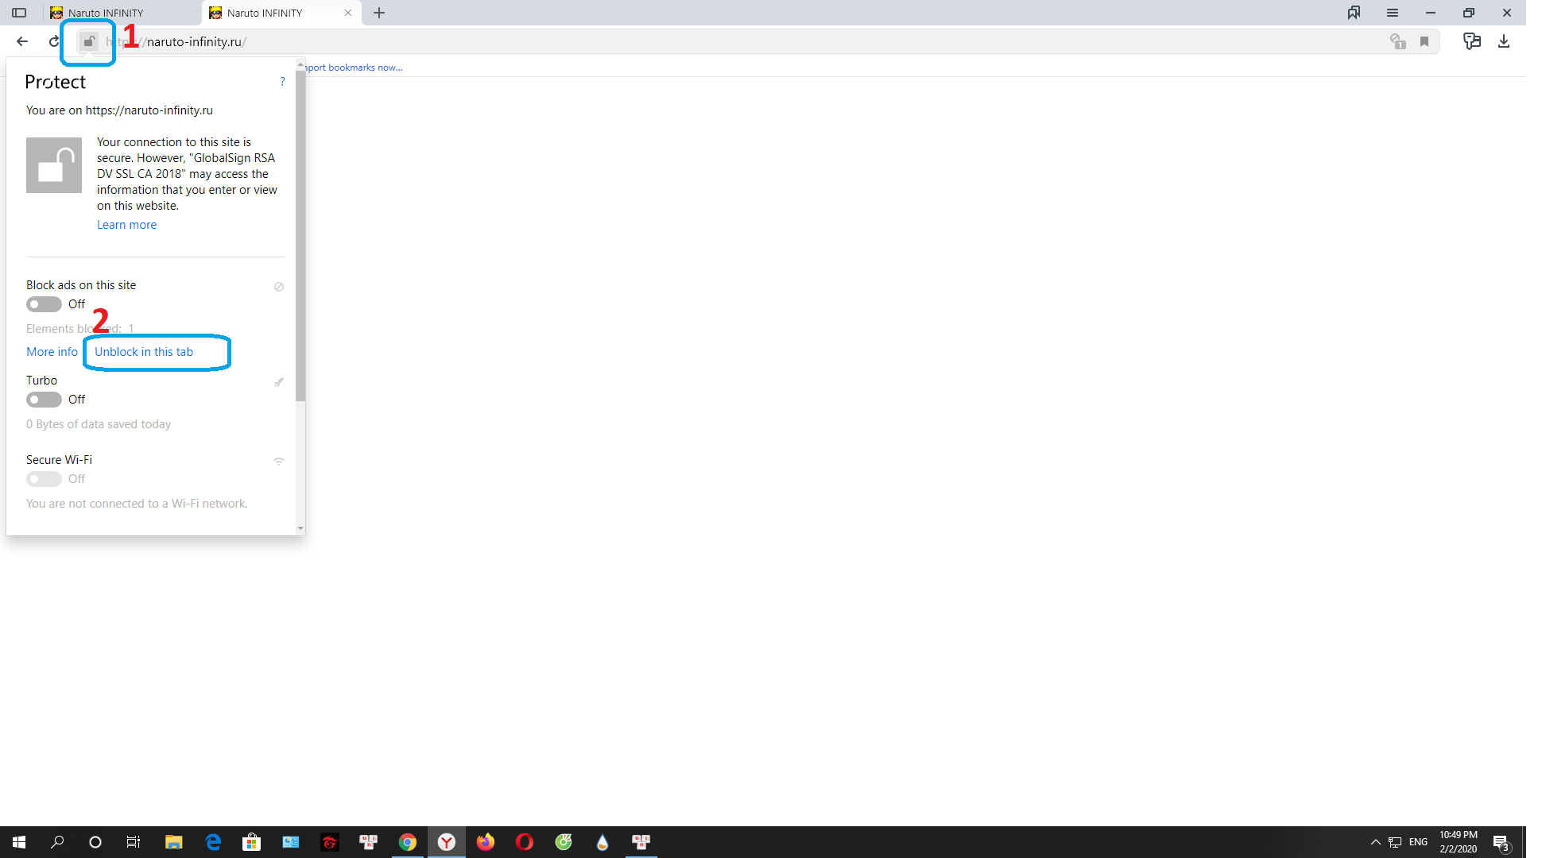Screen dimensions: 1542x858
Task: Click the Protect panel scrollbar
Action: pos(300,236)
